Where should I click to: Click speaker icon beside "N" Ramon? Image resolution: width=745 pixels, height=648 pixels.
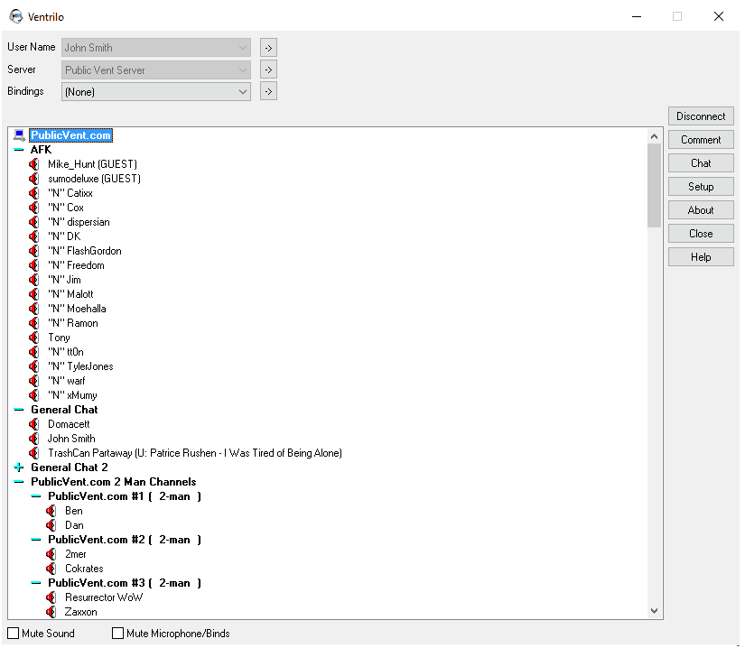(x=33, y=323)
